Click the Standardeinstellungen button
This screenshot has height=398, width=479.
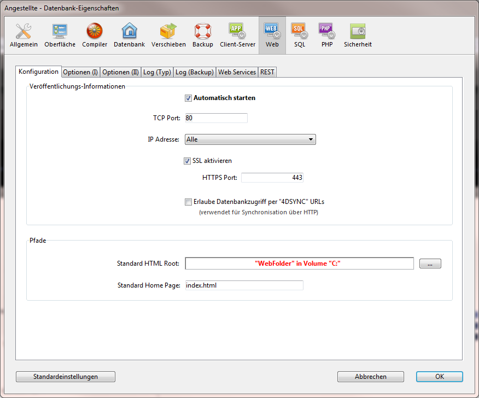click(x=66, y=377)
